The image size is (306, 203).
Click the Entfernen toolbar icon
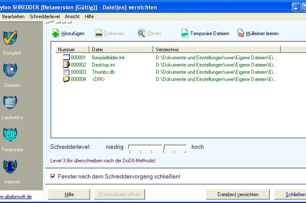[99, 33]
